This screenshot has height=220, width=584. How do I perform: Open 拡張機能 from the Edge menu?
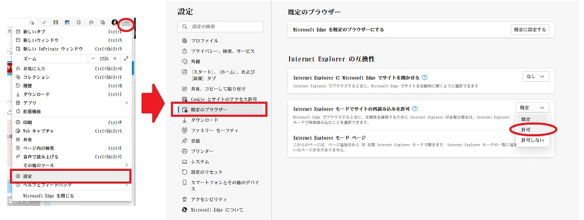(x=72, y=111)
